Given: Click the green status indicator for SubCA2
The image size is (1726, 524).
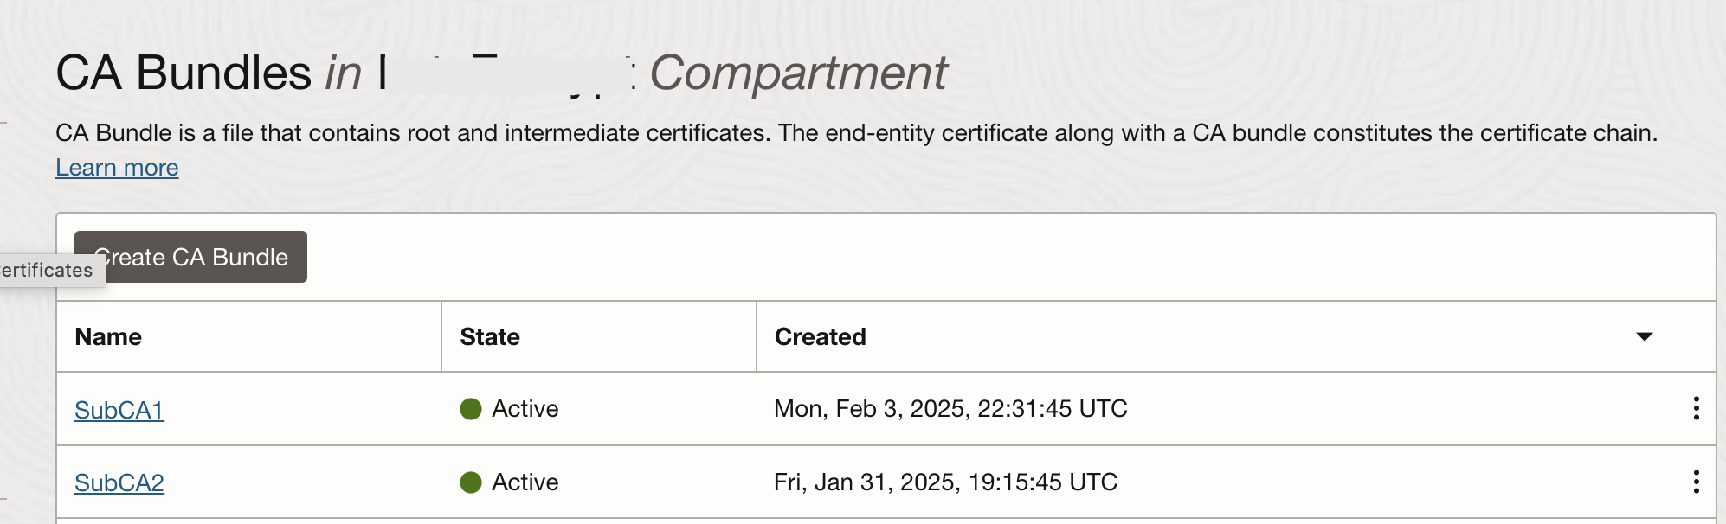Looking at the screenshot, I should pos(471,482).
